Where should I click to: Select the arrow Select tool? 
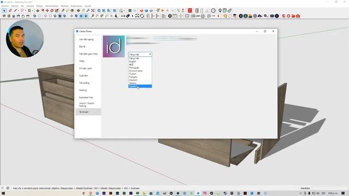click(x=4, y=10)
